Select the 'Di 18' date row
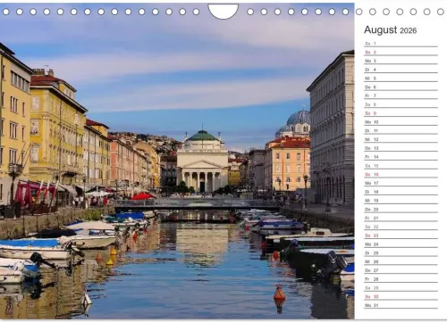 (x=401, y=192)
